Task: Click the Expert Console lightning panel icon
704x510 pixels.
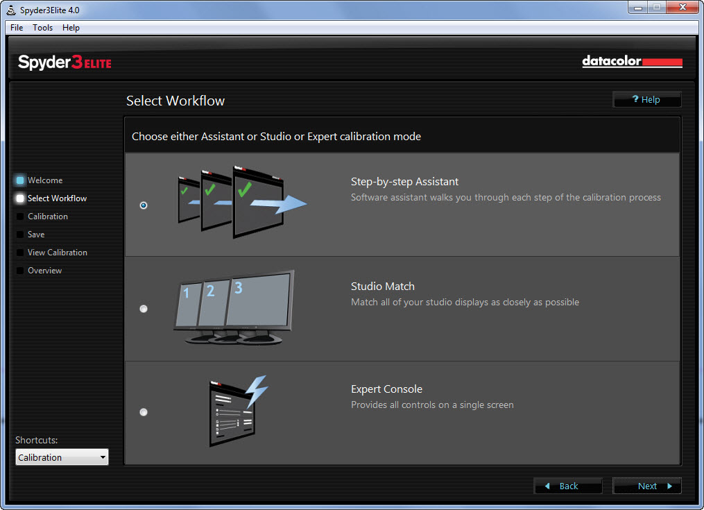Action: [237, 411]
